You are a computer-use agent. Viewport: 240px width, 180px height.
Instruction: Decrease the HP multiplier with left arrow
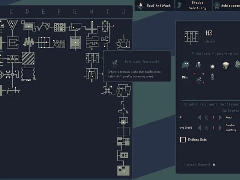(199, 117)
